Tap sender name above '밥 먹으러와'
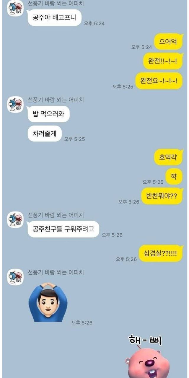The width and height of the screenshot is (189, 378). pyautogui.click(x=56, y=100)
